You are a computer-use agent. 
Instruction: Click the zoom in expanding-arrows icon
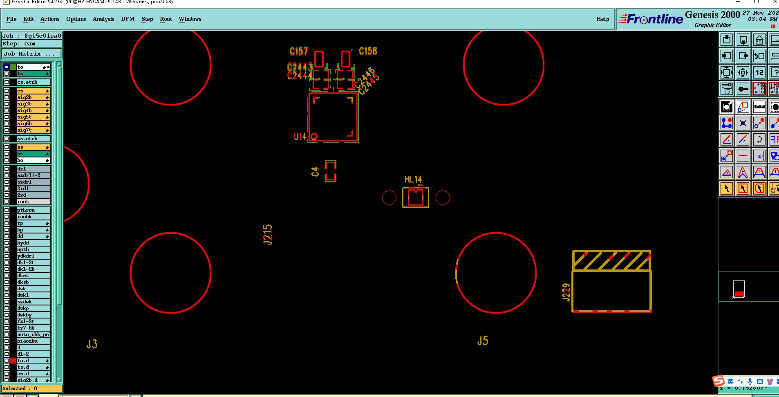coord(727,72)
